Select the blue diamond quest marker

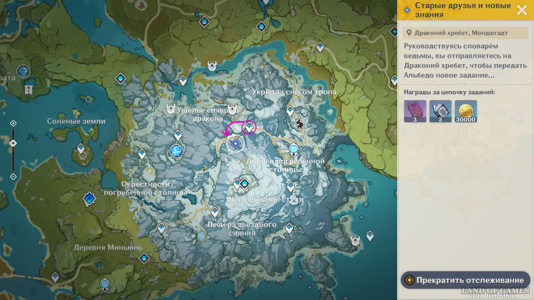(236, 144)
